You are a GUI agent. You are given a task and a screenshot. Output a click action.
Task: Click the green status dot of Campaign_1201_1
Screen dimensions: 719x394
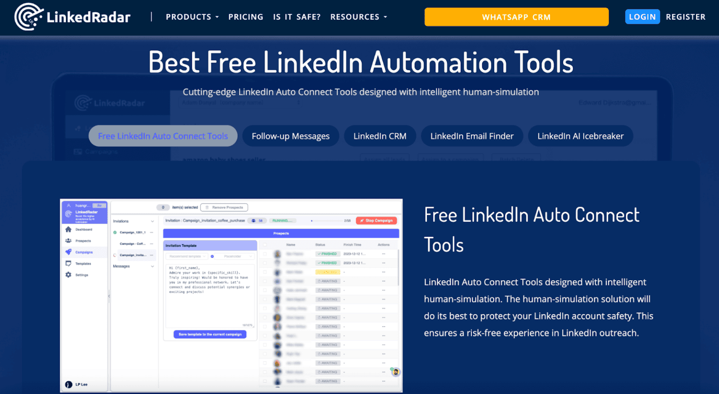coord(115,232)
